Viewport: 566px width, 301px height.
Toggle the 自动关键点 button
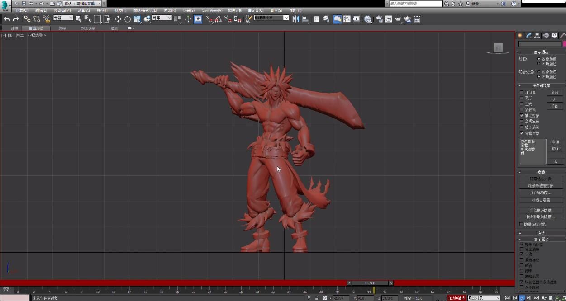pyautogui.click(x=457, y=298)
